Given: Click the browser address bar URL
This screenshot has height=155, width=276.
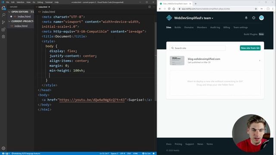Looking at the screenshot, I should point(206,9).
